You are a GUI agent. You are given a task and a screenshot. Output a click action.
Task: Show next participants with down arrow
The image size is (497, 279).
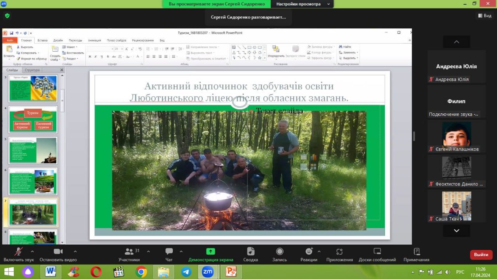pyautogui.click(x=457, y=230)
